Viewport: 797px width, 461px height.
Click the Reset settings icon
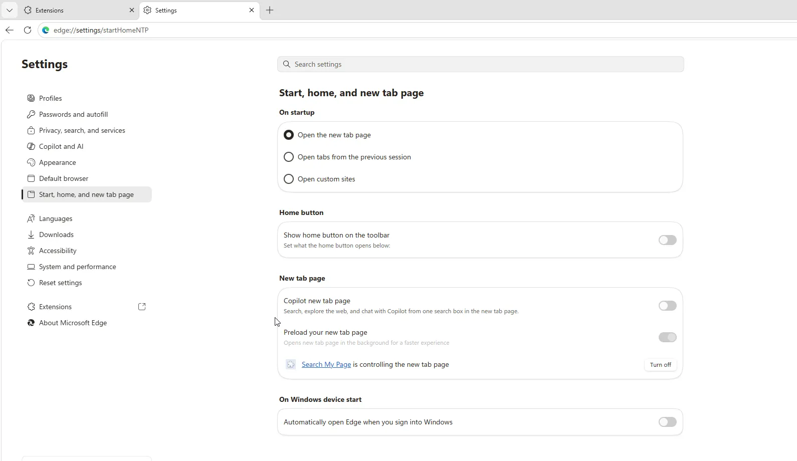pos(31,283)
